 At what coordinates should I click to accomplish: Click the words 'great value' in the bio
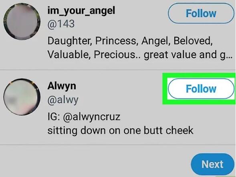tap(170, 55)
